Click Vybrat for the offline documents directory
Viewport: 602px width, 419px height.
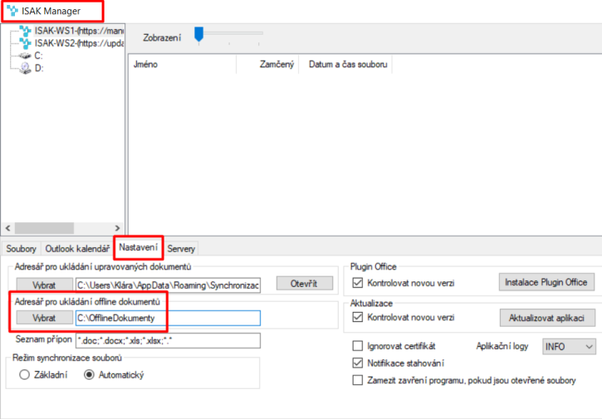click(45, 318)
